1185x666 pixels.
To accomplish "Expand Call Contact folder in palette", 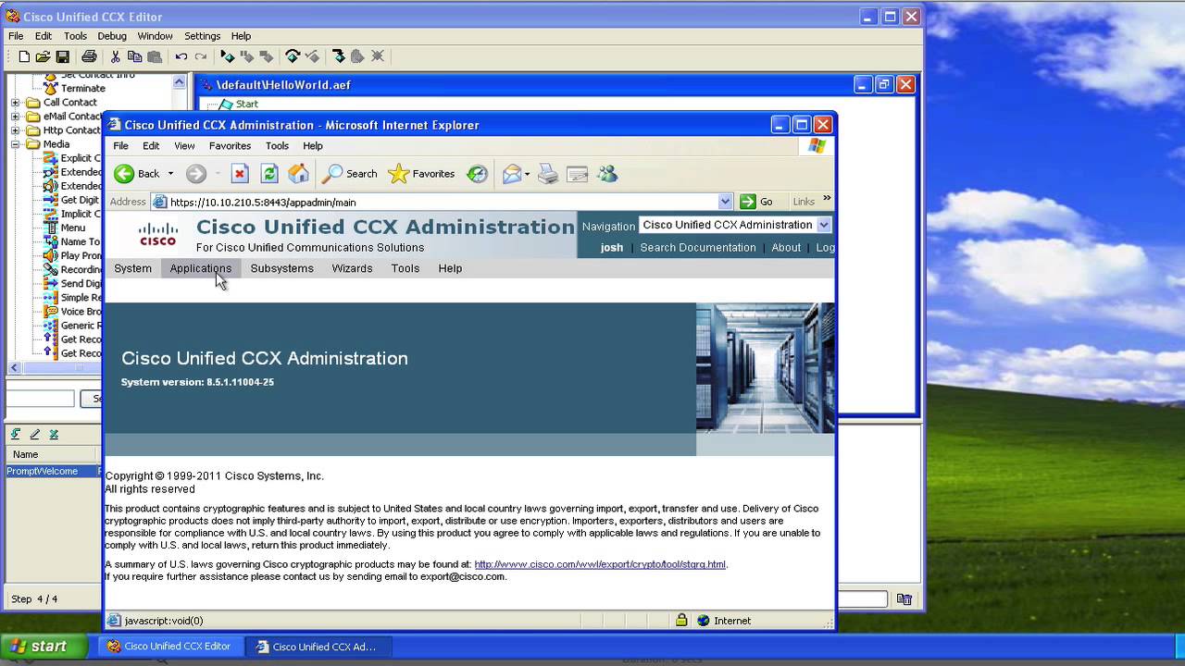I will tap(15, 103).
